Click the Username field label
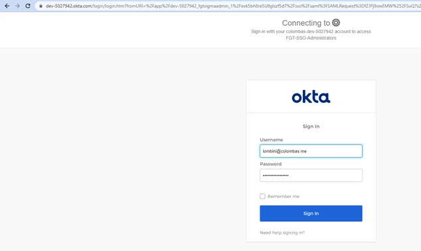The width and height of the screenshot is (421, 251). point(271,140)
